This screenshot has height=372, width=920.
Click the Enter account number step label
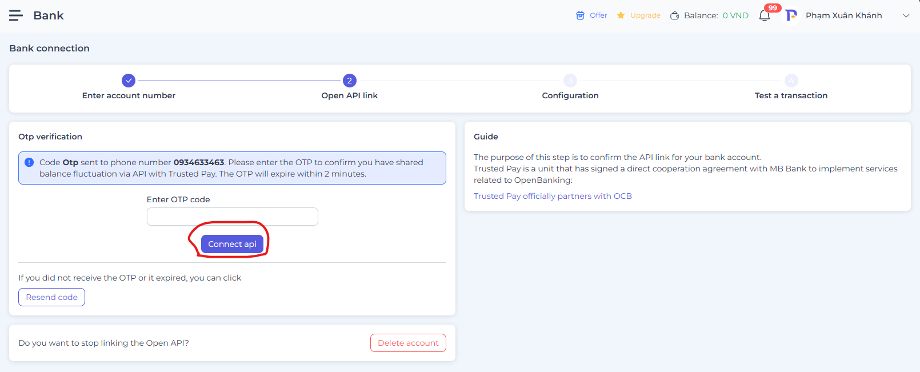(x=129, y=95)
